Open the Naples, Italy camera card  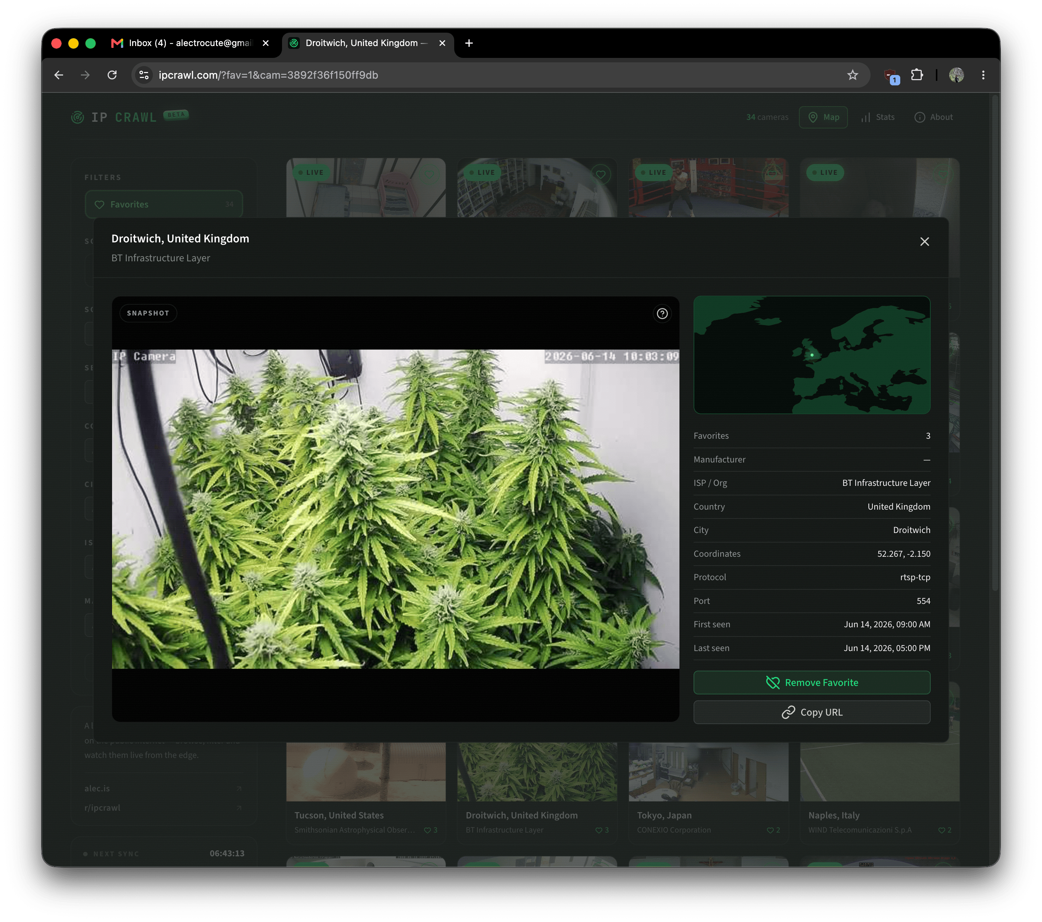880,792
